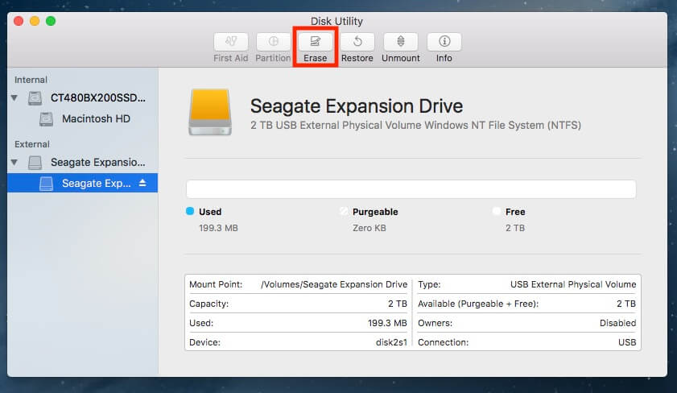677x393 pixels.
Task: Open the Info toolbar icon
Action: pos(444,41)
